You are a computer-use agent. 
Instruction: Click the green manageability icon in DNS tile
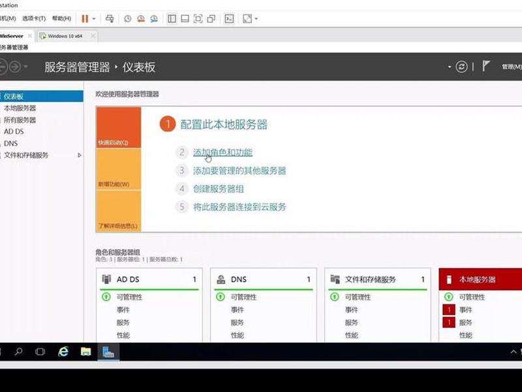(221, 297)
